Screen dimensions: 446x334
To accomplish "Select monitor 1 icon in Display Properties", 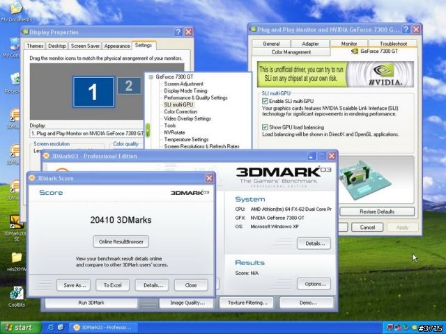I will [93, 92].
